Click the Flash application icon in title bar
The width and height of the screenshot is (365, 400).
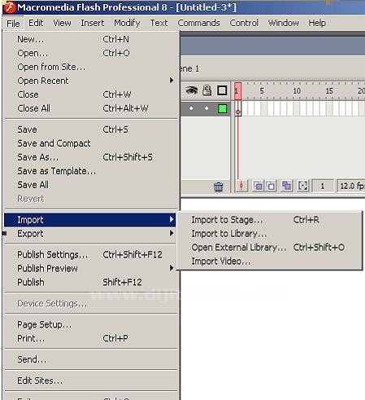(9, 7)
